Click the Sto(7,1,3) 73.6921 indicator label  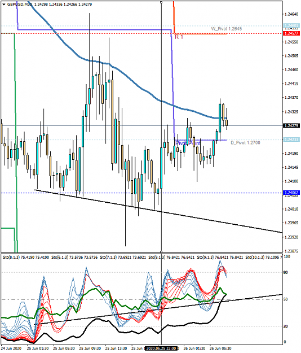pos(123,257)
